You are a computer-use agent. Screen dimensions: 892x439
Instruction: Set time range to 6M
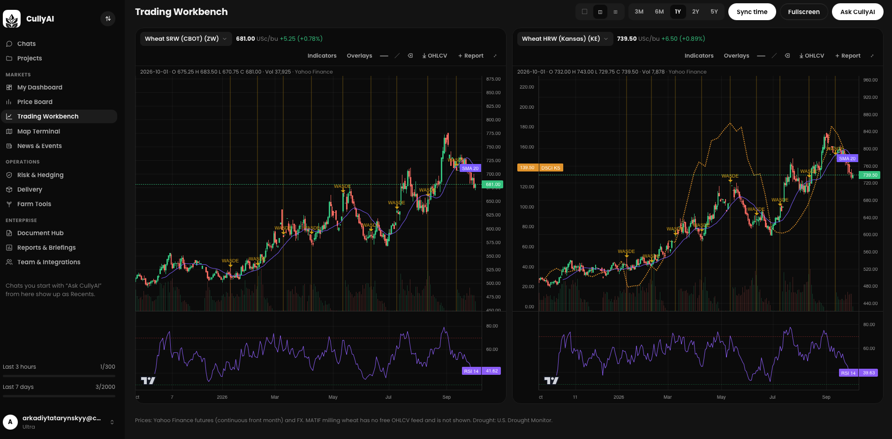(x=659, y=12)
